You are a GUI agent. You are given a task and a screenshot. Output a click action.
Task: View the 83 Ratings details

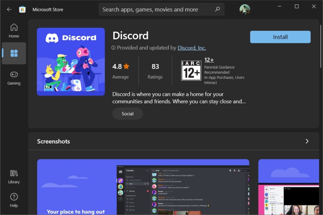point(155,71)
